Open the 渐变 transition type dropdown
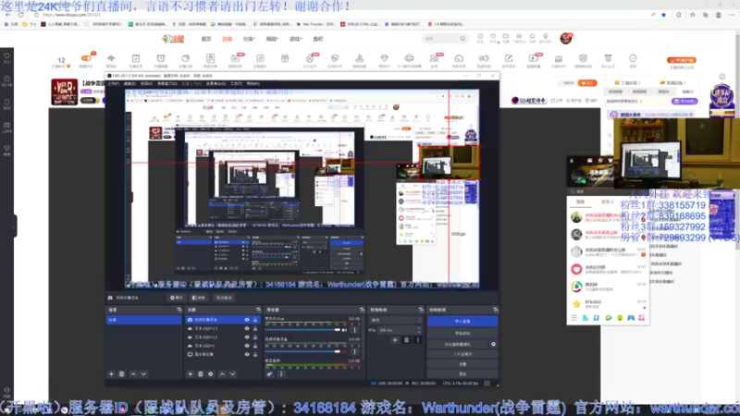 tap(396, 320)
